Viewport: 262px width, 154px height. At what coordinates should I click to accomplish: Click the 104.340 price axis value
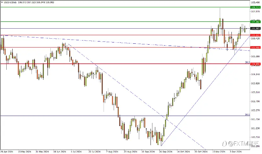(x=255, y=74)
